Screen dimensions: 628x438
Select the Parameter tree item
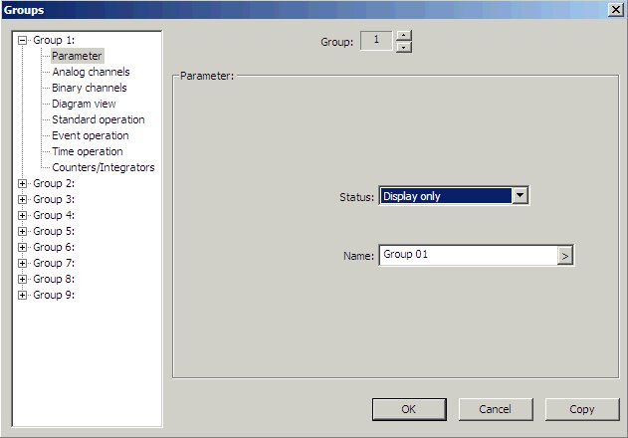tap(77, 57)
